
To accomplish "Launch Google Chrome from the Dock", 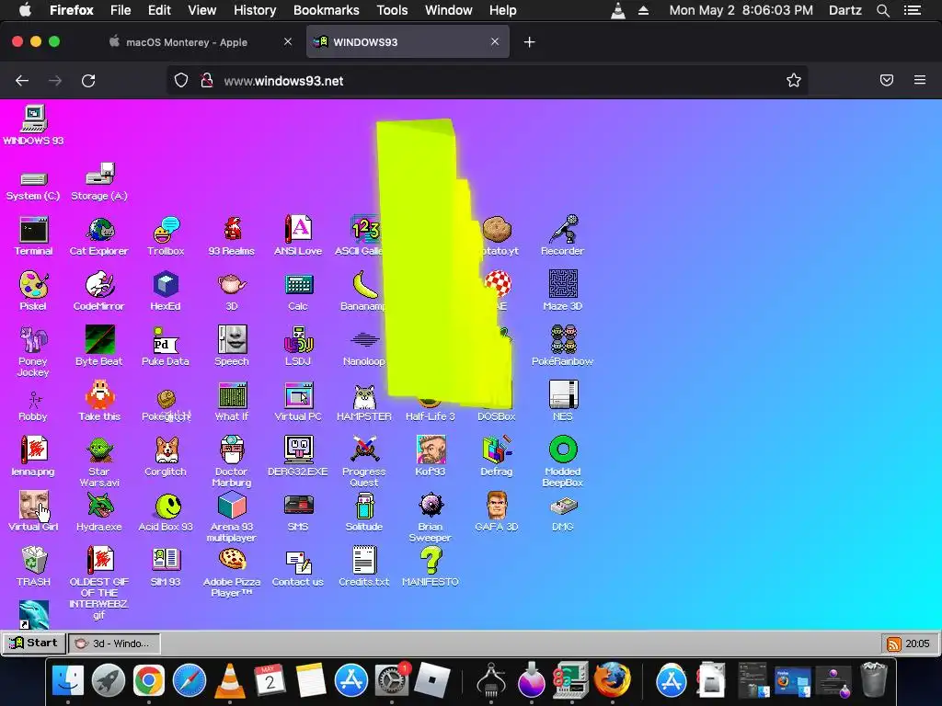I will click(x=149, y=680).
